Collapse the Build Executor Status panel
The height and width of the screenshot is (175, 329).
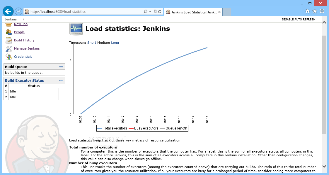[x=61, y=80]
